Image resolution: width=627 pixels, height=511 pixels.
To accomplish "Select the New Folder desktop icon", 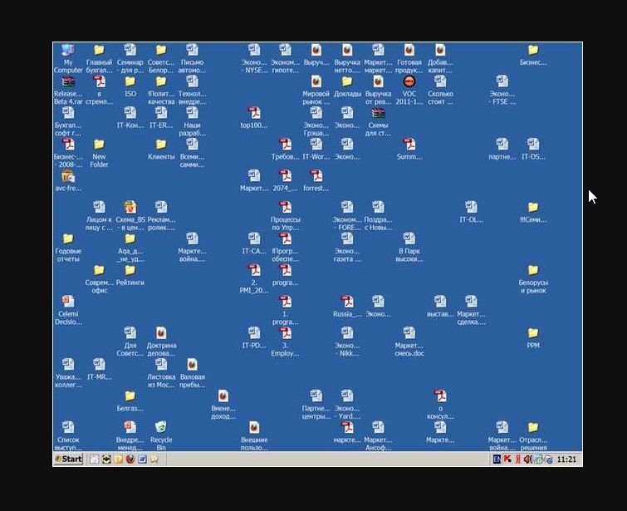I will pyautogui.click(x=99, y=153).
